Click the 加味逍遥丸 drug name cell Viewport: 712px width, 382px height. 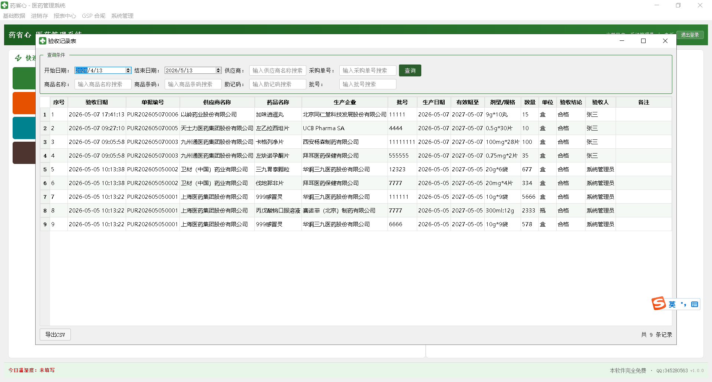(x=278, y=115)
